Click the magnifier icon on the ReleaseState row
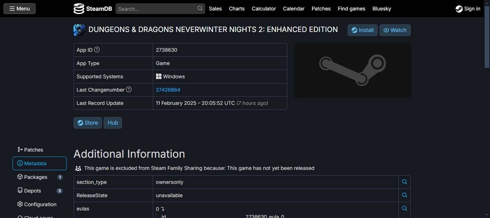490x218 pixels. pos(404,195)
